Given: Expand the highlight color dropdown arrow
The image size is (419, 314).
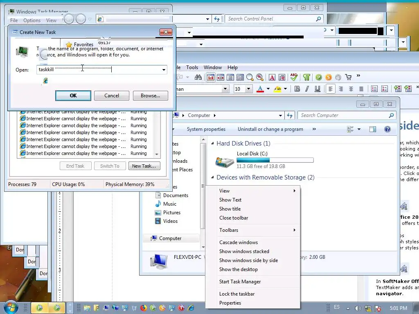Looking at the screenshot, I should 285,89.
